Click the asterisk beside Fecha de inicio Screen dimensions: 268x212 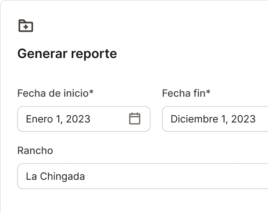[91, 93]
